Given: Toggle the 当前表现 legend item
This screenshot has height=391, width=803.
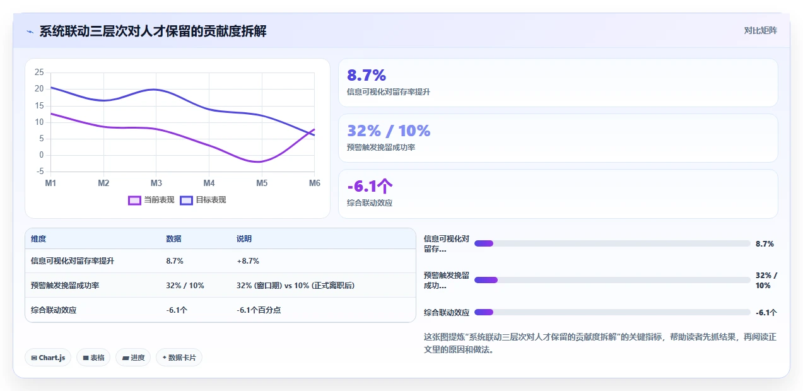Looking at the screenshot, I should click(x=151, y=200).
